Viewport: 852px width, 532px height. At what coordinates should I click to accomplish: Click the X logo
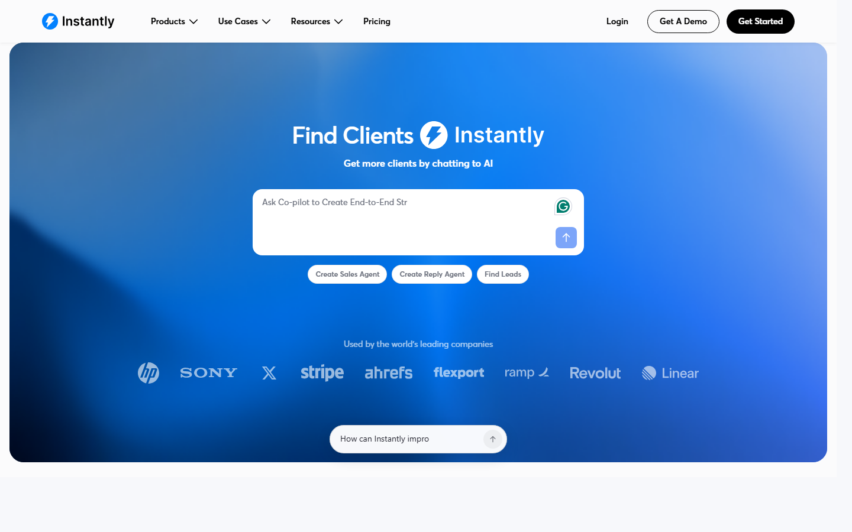click(x=269, y=373)
